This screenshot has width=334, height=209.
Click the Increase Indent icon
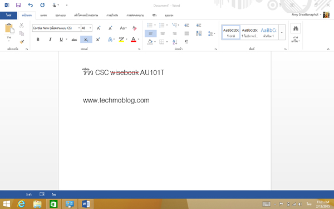(x=199, y=25)
